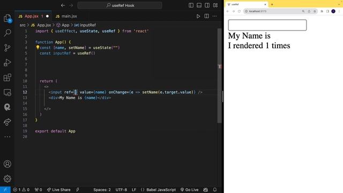The height and width of the screenshot is (193, 343).
Task: Go back in VS Code navigation
Action: coord(63,5)
